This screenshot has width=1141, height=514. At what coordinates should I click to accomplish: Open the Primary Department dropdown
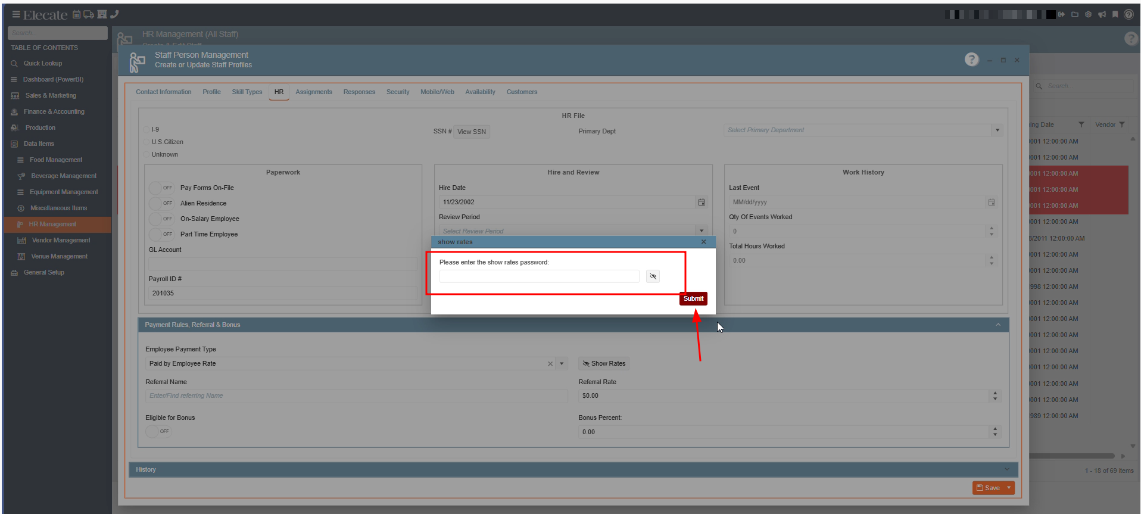point(997,130)
